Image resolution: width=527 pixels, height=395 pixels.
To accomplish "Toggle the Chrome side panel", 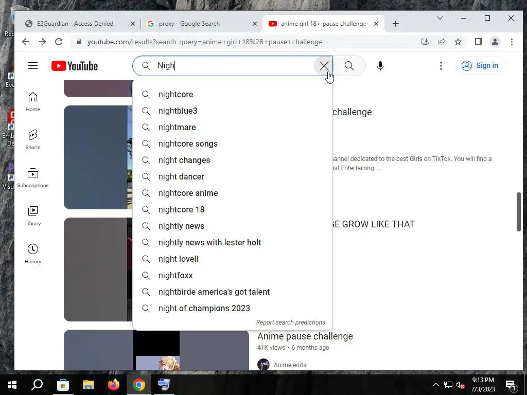I will coord(479,42).
